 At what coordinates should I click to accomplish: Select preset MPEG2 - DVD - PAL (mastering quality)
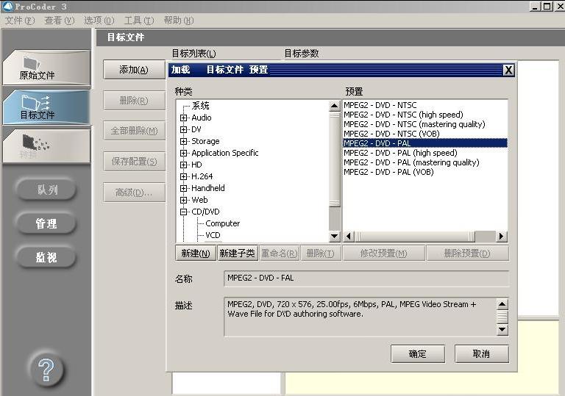click(x=411, y=162)
